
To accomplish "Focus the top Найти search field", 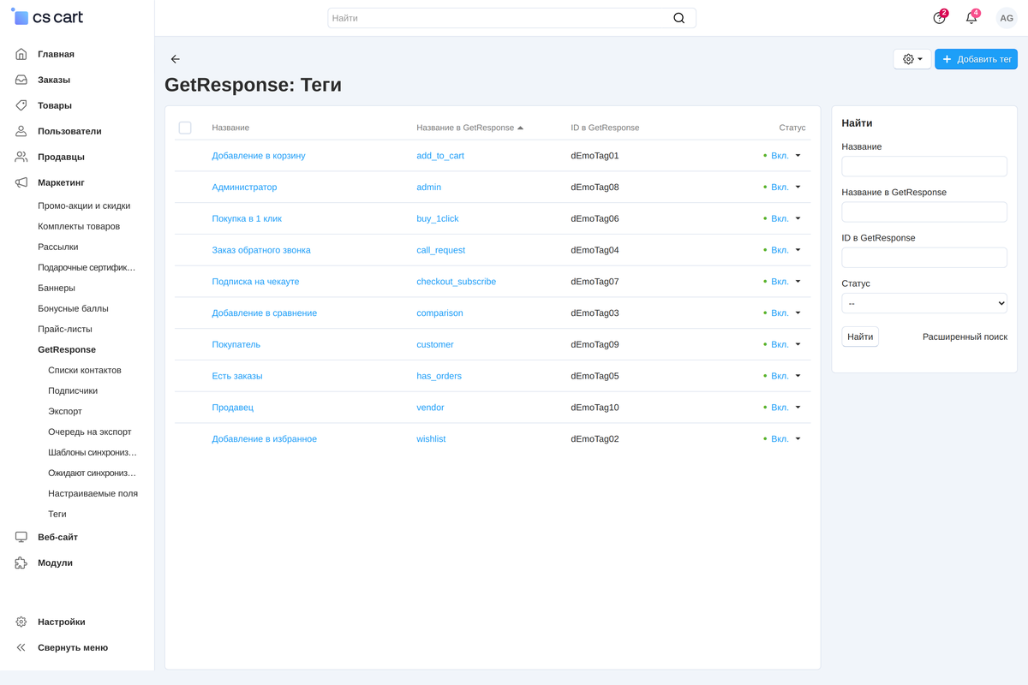I will tap(499, 18).
